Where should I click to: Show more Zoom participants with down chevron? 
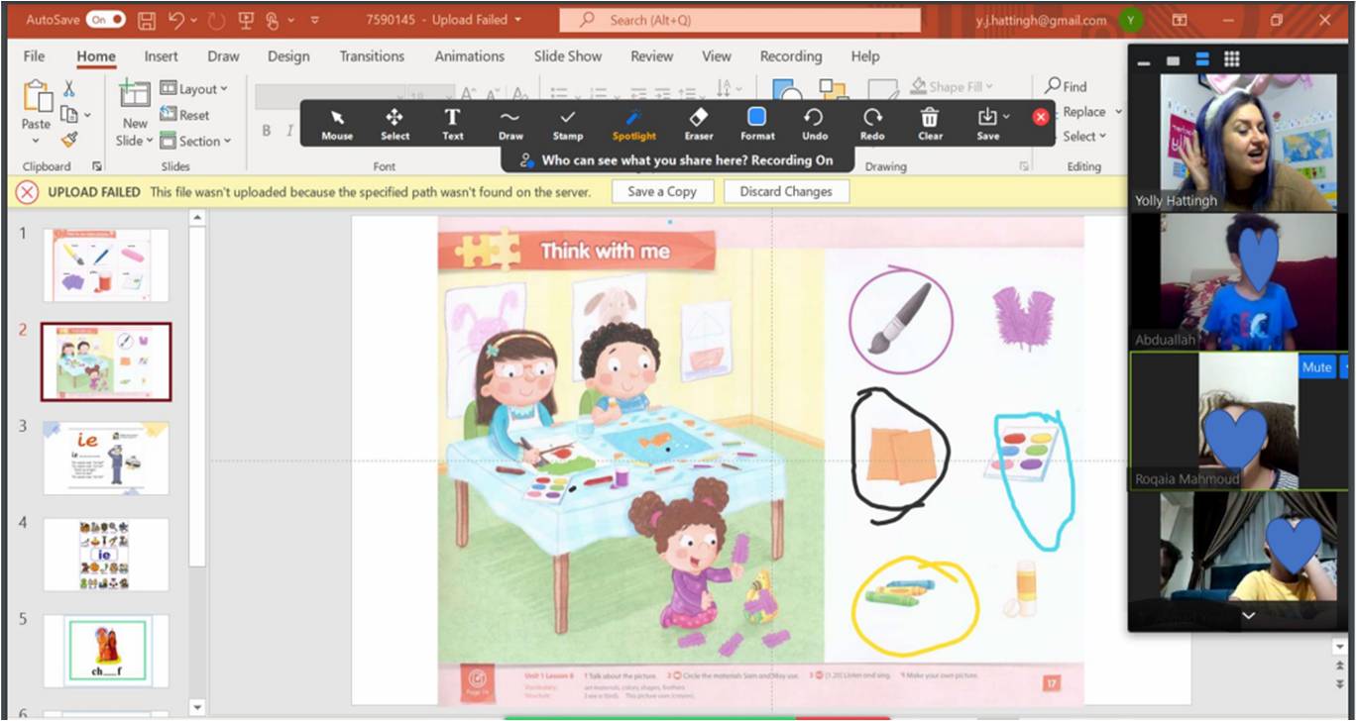point(1248,616)
